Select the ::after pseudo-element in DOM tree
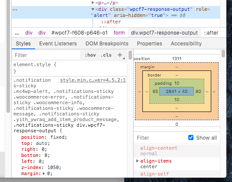Screen dimensions: 232x182 pyautogui.click(x=111, y=22)
